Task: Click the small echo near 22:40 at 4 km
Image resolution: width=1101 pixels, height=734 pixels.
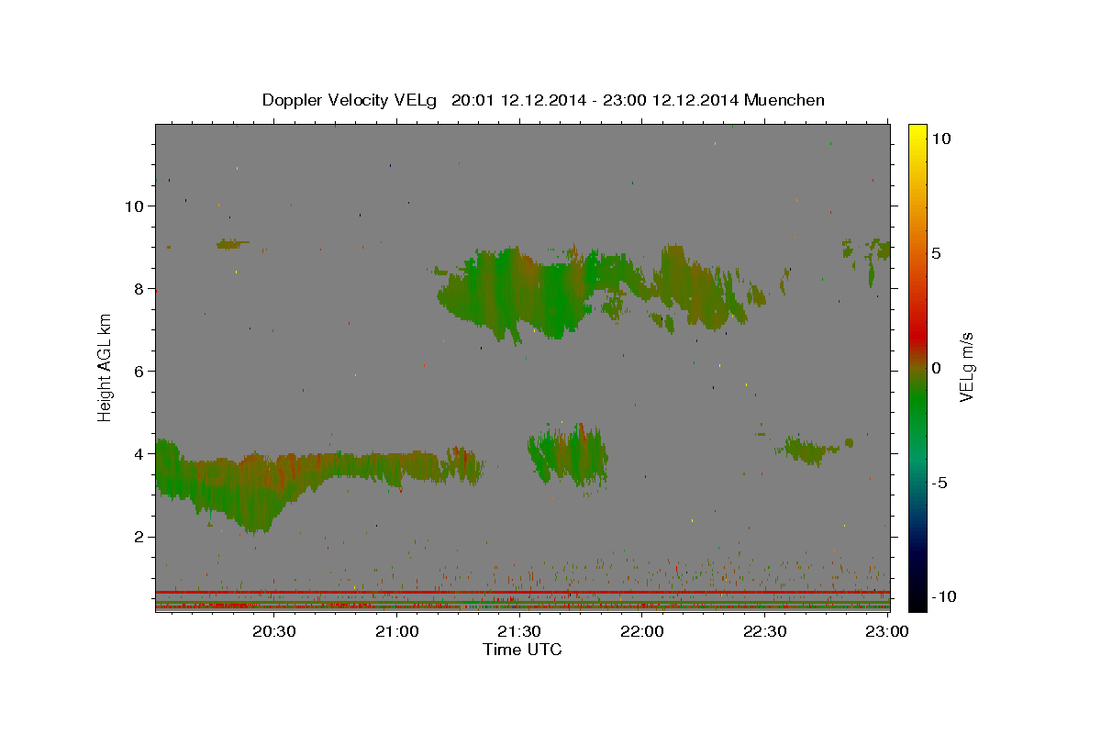Action: click(x=807, y=450)
